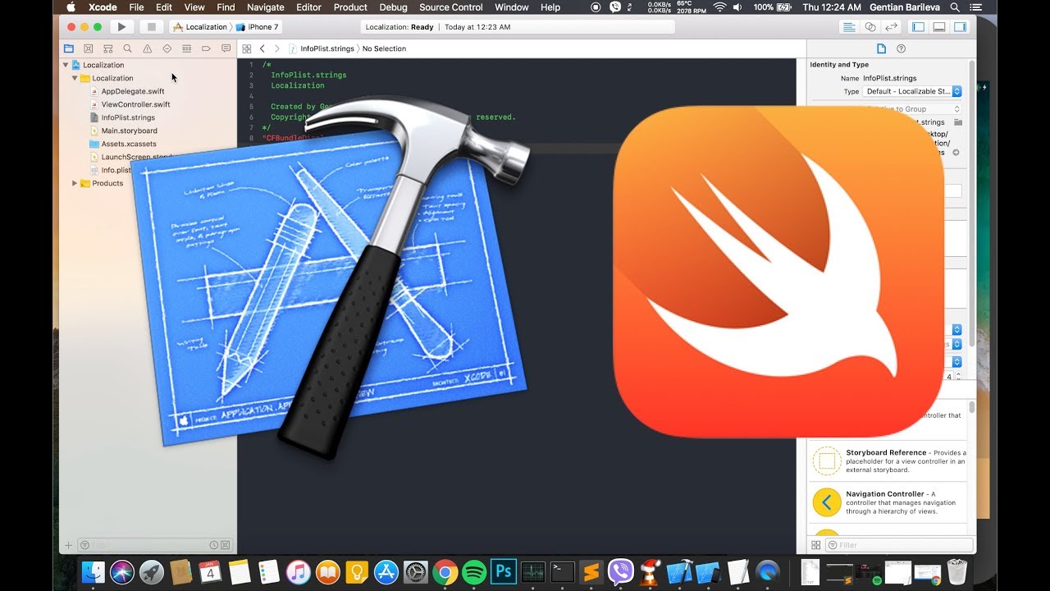Open the Product menu
Screen dimensions: 1050x591
pyautogui.click(x=350, y=7)
